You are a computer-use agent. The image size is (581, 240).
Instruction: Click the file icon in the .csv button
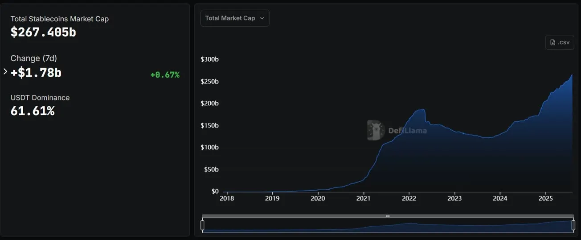coord(553,42)
